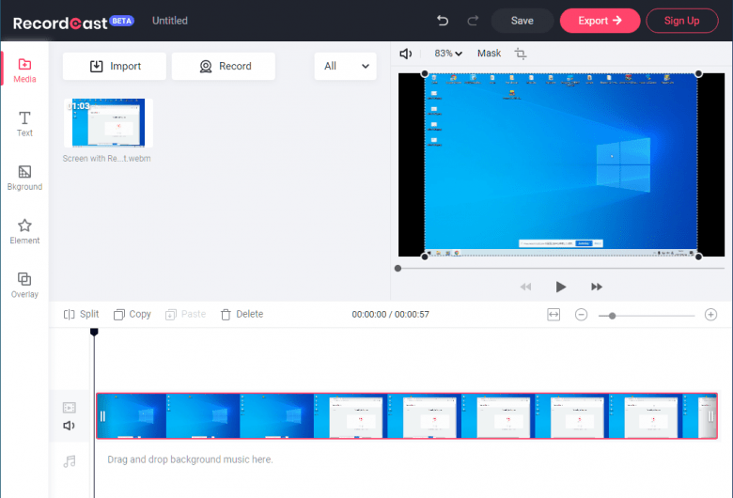
Task: Click the fast-forward button
Action: pyautogui.click(x=597, y=287)
